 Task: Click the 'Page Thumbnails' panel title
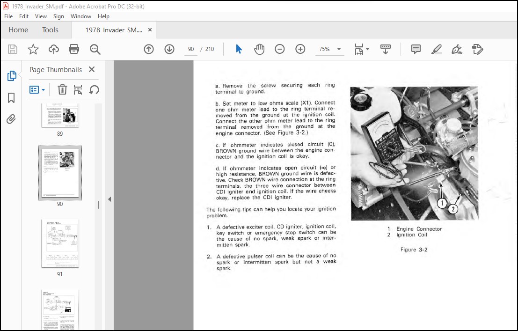(56, 69)
